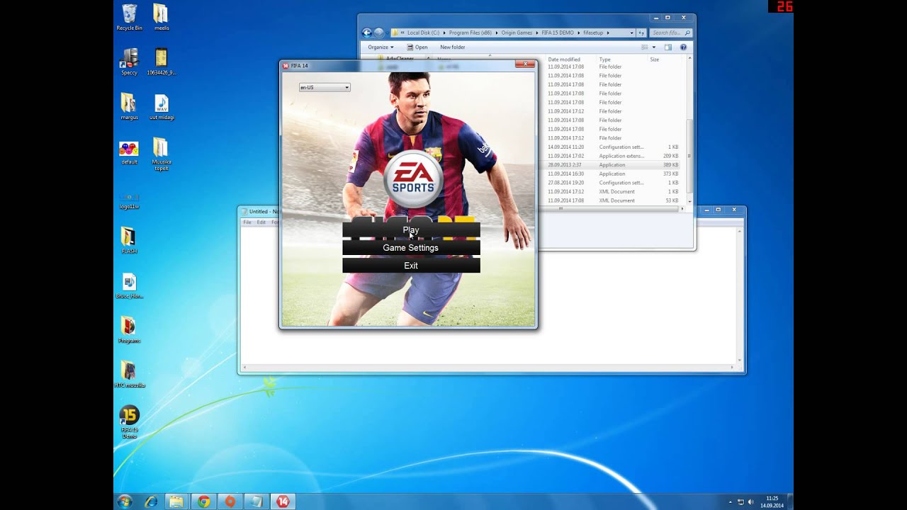907x510 pixels.
Task: Open the FLASH desktop folder
Action: (x=130, y=241)
